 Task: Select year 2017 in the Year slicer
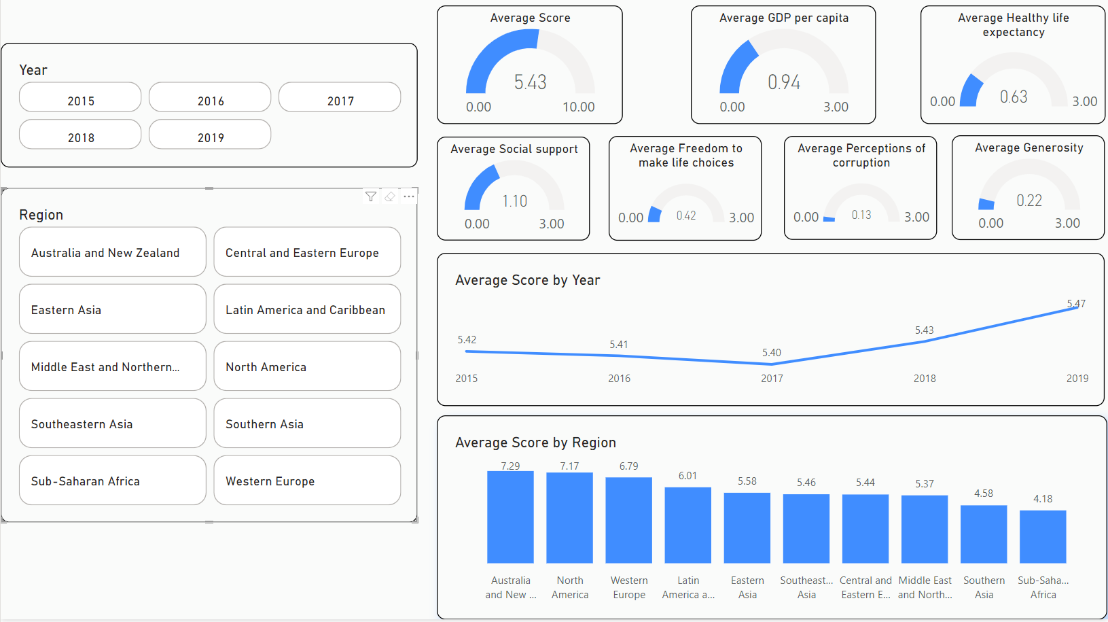tap(340, 97)
